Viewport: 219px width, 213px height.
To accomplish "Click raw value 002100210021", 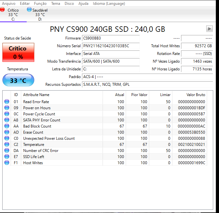I will [x=191, y=145].
